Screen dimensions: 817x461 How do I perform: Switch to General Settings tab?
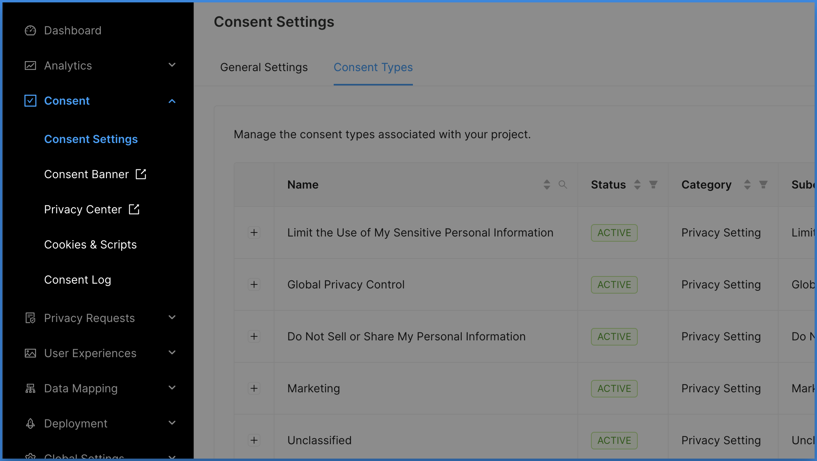[264, 67]
